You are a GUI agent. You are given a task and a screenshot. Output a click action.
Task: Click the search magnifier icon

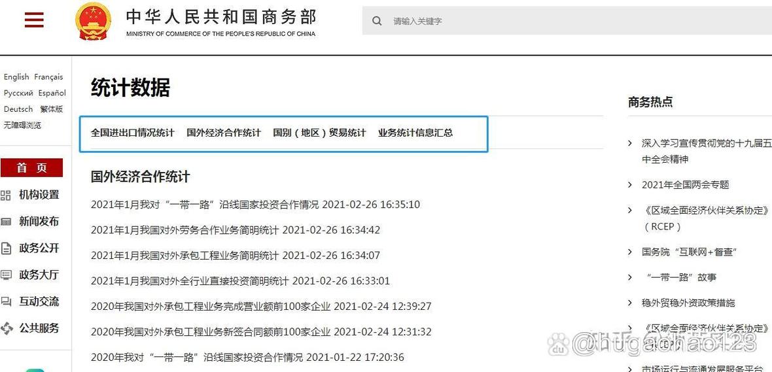tap(377, 21)
